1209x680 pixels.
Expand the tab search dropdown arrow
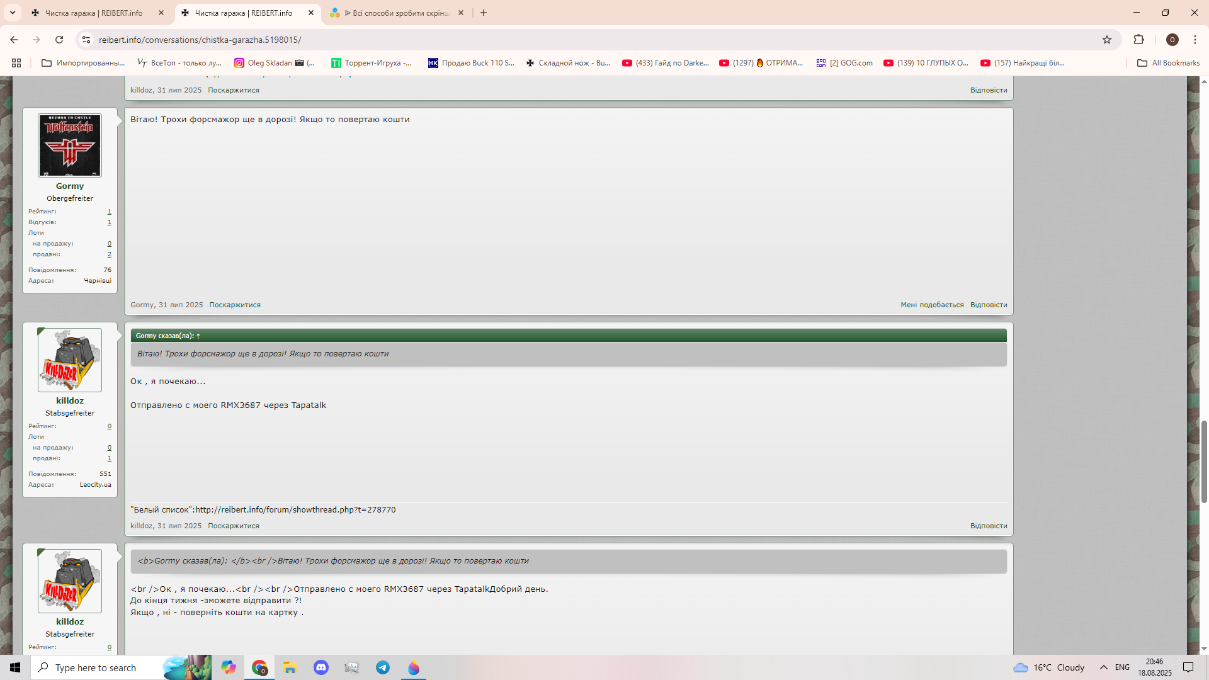tap(12, 13)
